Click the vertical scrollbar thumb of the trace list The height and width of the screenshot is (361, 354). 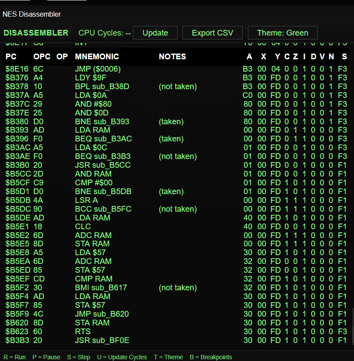pyautogui.click(x=353, y=326)
